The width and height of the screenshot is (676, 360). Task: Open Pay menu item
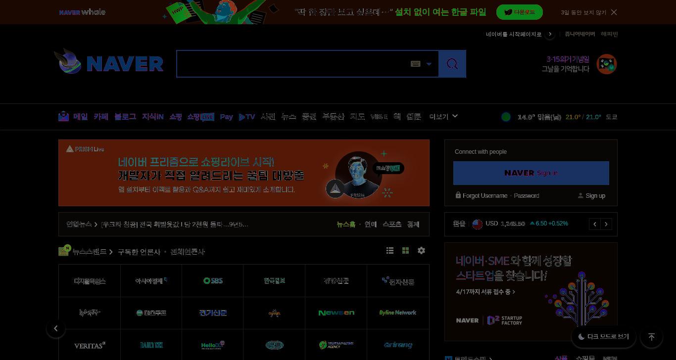point(226,117)
